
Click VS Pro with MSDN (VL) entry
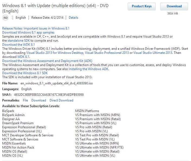point(92,131)
